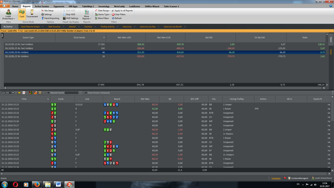Click the orange graph icon in hands toolbar

35,93
